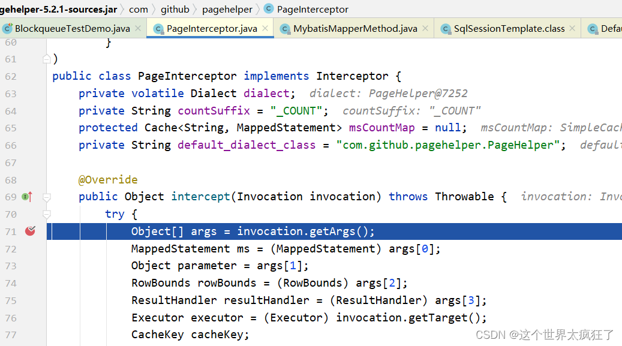
Task: Click the 'intercept' method name on line 69
Action: coord(200,197)
